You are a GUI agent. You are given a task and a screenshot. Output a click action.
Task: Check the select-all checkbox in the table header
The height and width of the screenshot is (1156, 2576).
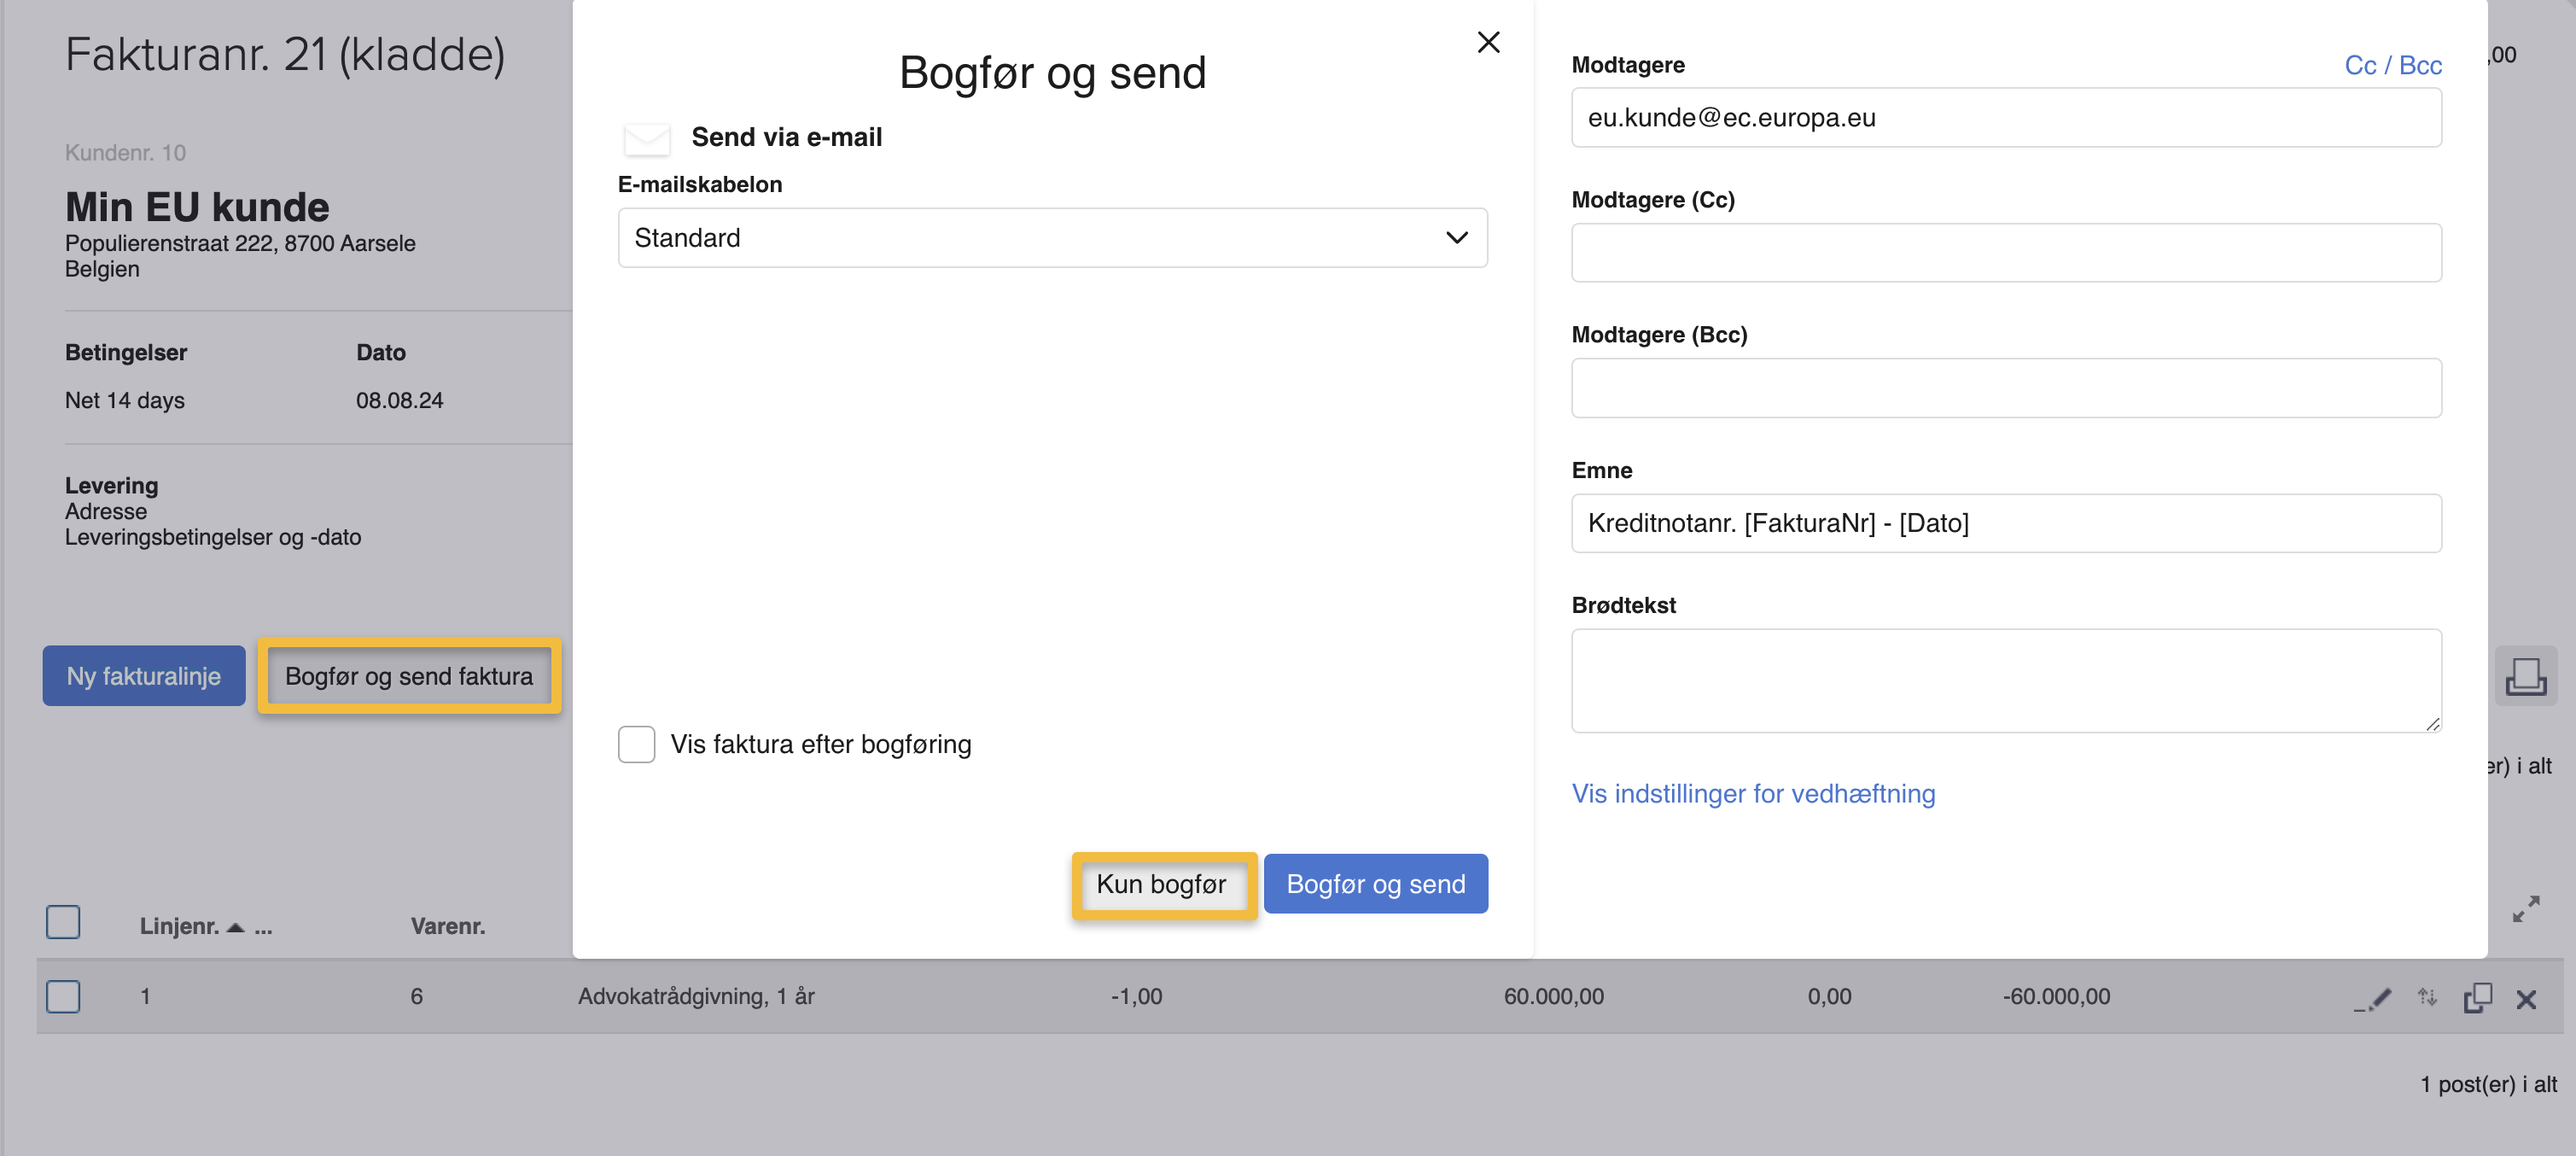click(x=63, y=921)
